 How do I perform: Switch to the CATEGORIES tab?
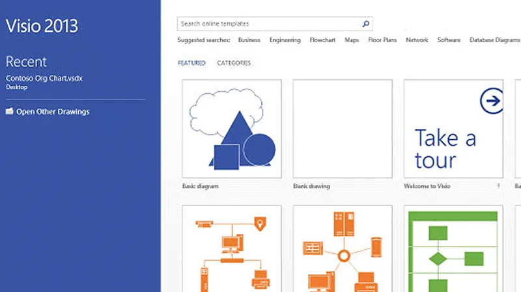(x=234, y=63)
